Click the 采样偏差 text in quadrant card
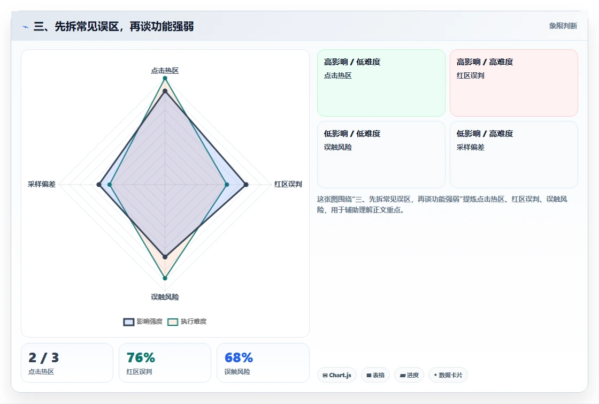 [470, 147]
